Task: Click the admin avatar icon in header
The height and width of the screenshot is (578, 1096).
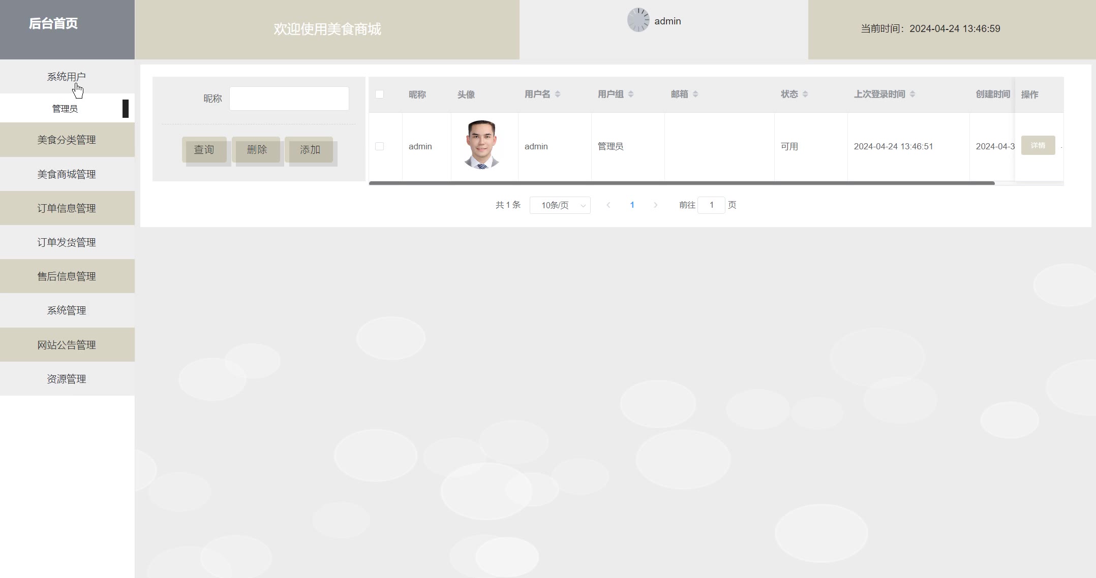Action: tap(638, 20)
